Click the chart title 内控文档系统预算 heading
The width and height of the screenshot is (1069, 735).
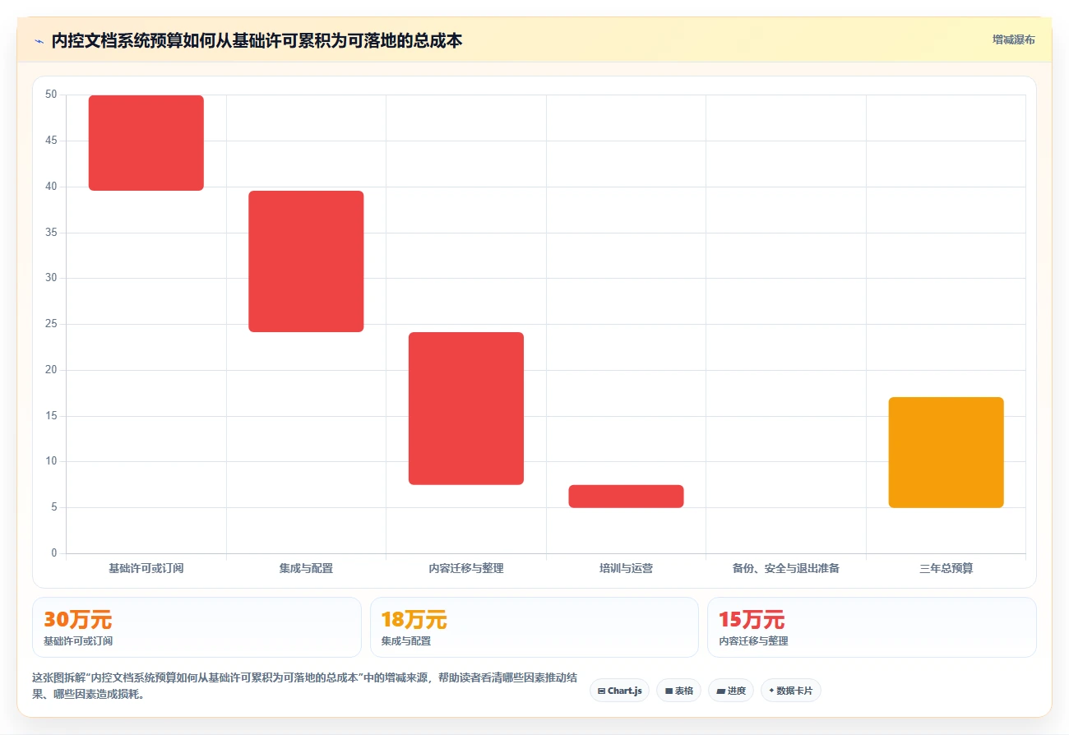[257, 40]
